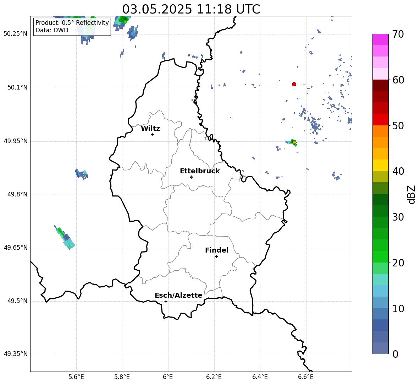Click the 6.2°E longitude label
Image resolution: width=420 pixels, height=384 pixels.
(214, 377)
